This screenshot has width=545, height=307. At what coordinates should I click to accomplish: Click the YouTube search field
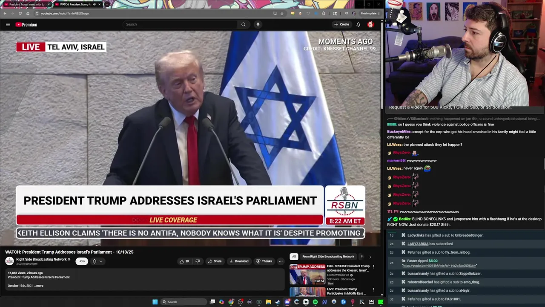(180, 24)
